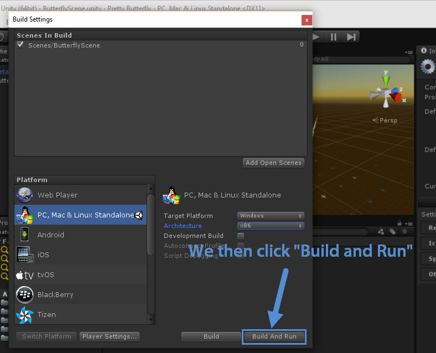This screenshot has height=353, width=436.
Task: Select the Android platform icon
Action: tap(24, 235)
